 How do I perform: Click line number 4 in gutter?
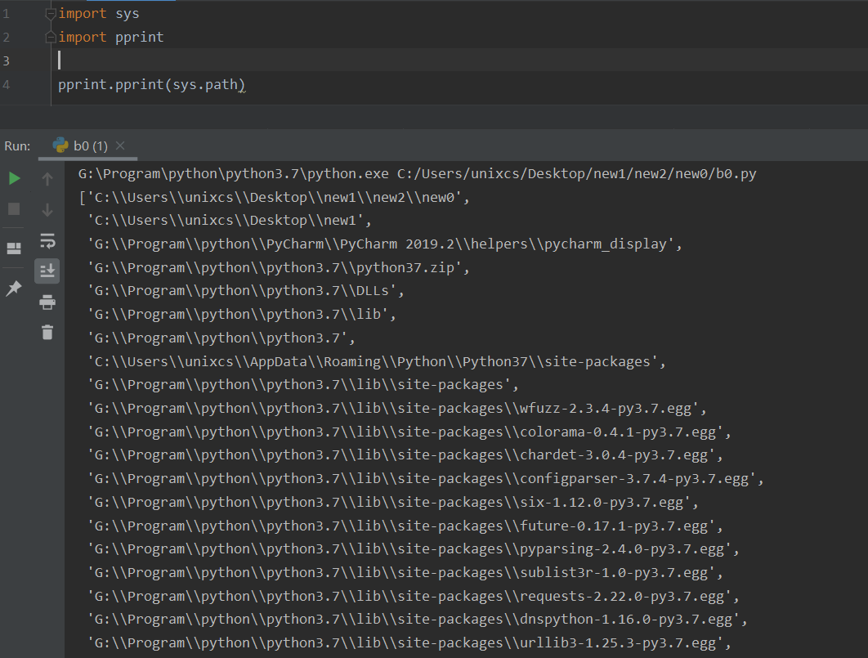click(x=6, y=85)
